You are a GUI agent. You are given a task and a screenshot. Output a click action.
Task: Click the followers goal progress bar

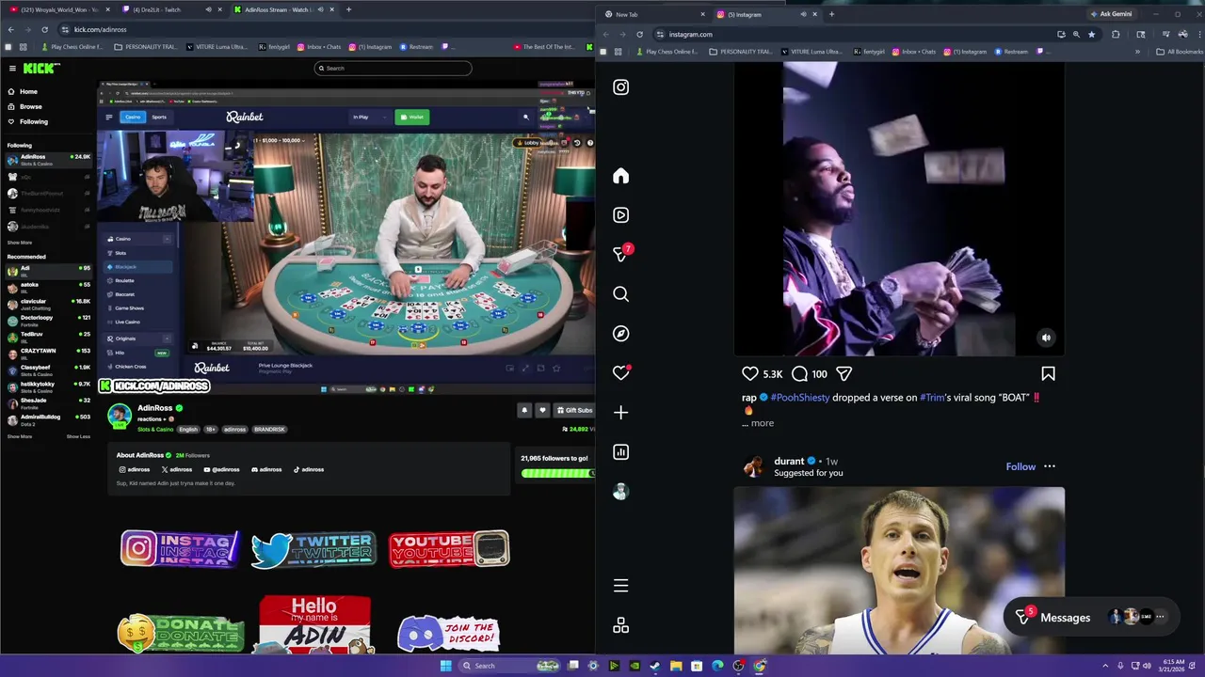557,473
